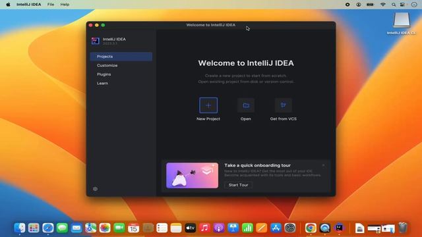Open Spotlight search magnifier icon
The height and width of the screenshot is (237, 422).
tap(394, 5)
